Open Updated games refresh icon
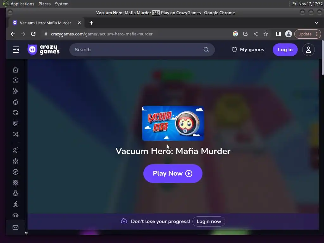Viewport: 324px width, 243px height. pyautogui.click(x=16, y=113)
